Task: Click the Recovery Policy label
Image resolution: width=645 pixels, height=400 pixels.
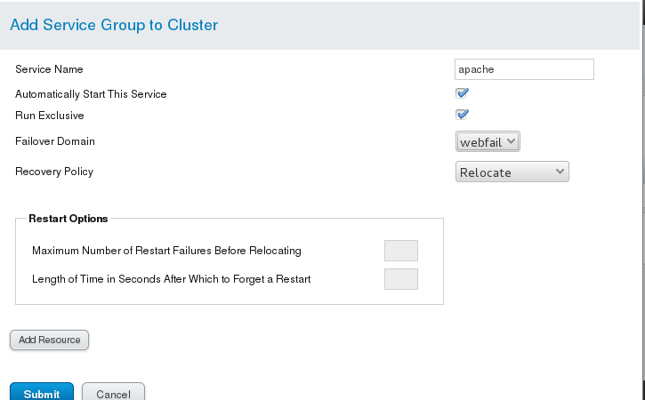Action: coord(54,172)
